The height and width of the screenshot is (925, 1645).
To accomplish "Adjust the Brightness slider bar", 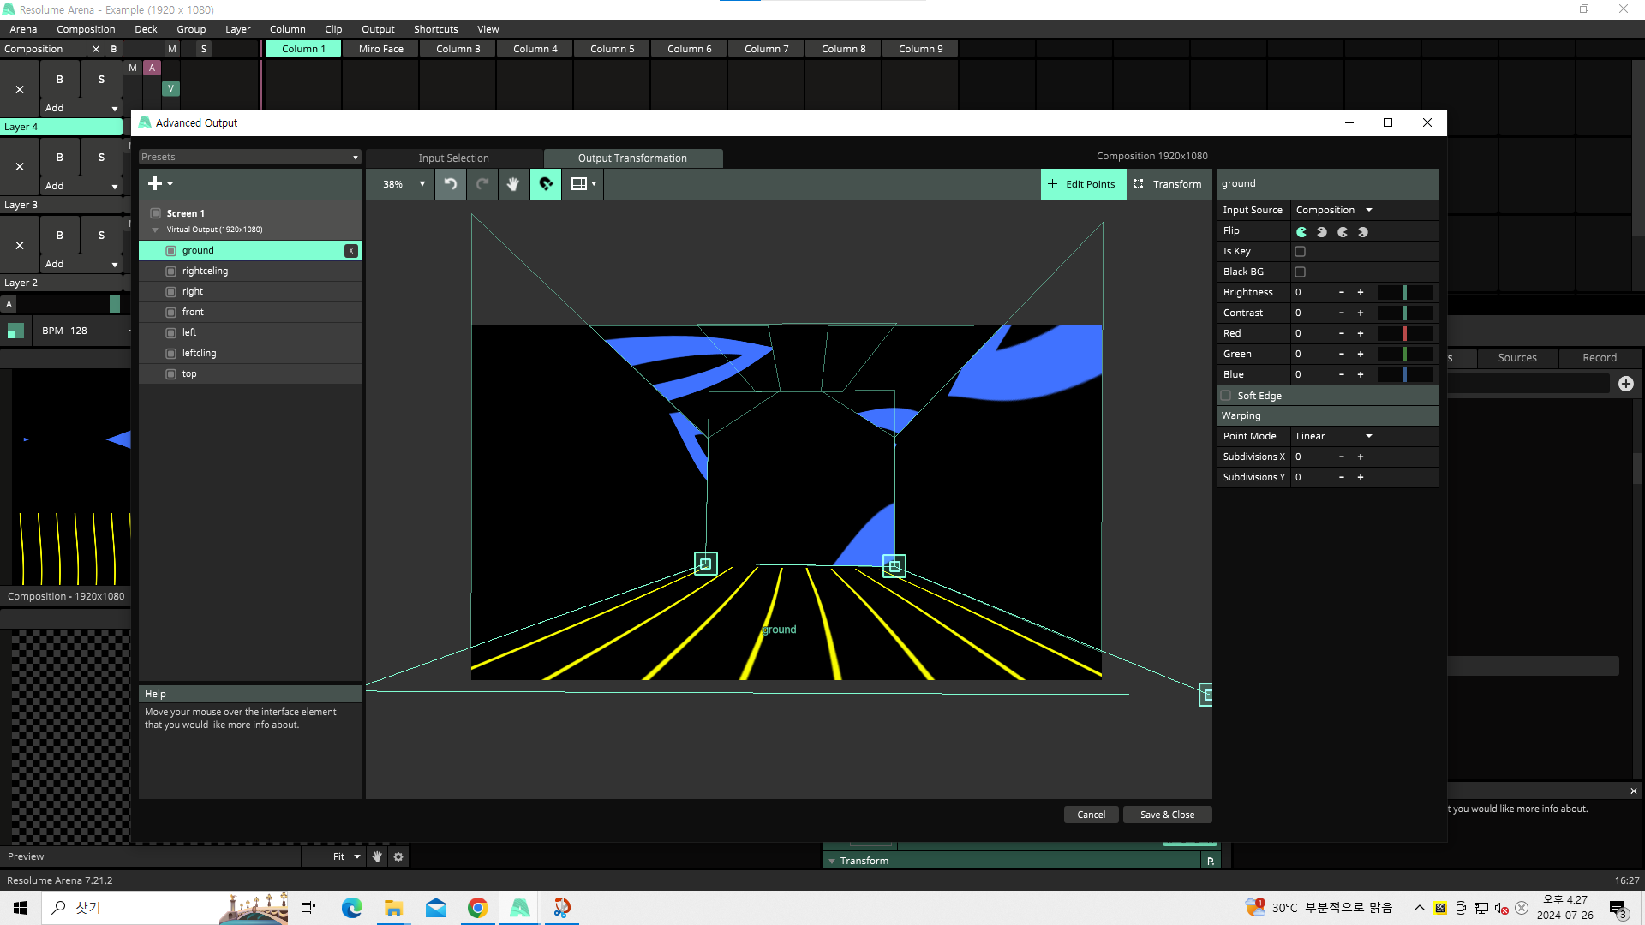I will click(1405, 293).
